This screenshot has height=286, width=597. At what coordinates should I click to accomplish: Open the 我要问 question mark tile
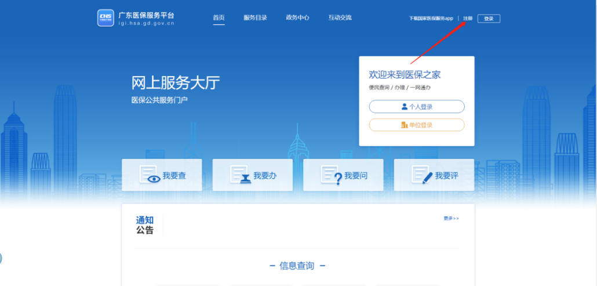click(343, 175)
